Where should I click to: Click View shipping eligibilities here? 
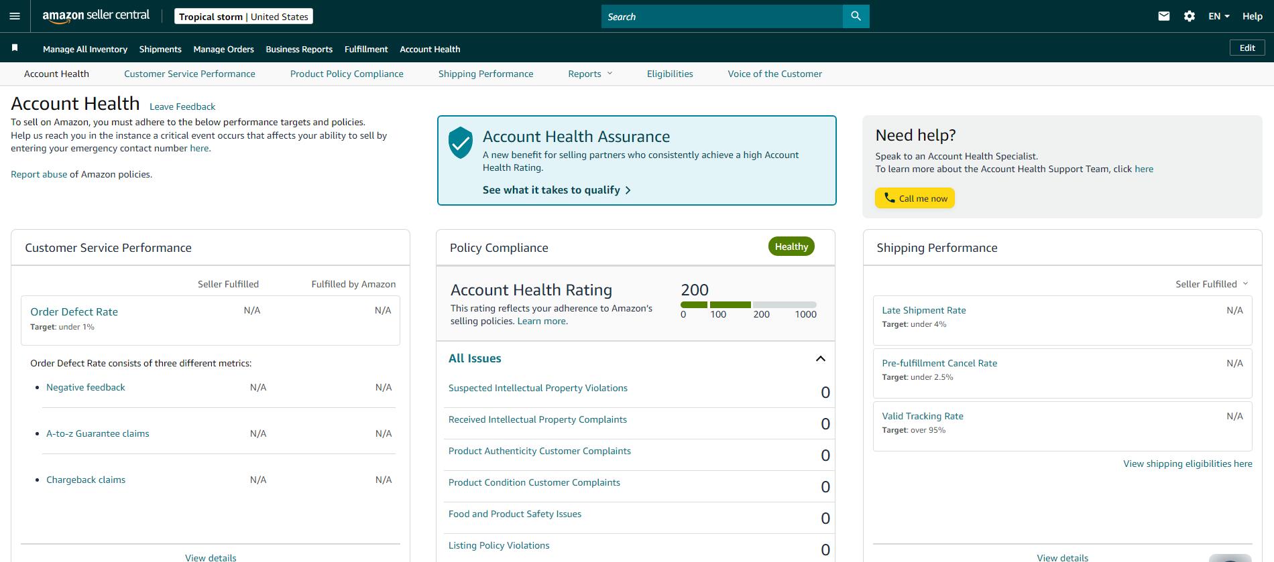click(x=1188, y=464)
